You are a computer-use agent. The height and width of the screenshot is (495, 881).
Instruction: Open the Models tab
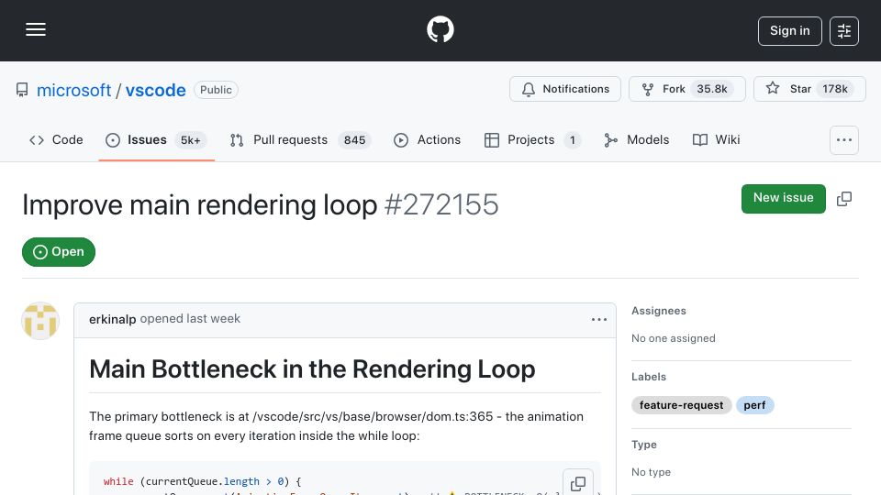coord(636,139)
